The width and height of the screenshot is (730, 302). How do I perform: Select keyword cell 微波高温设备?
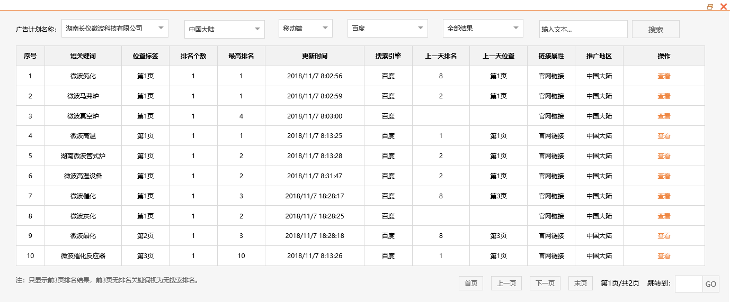pos(83,176)
